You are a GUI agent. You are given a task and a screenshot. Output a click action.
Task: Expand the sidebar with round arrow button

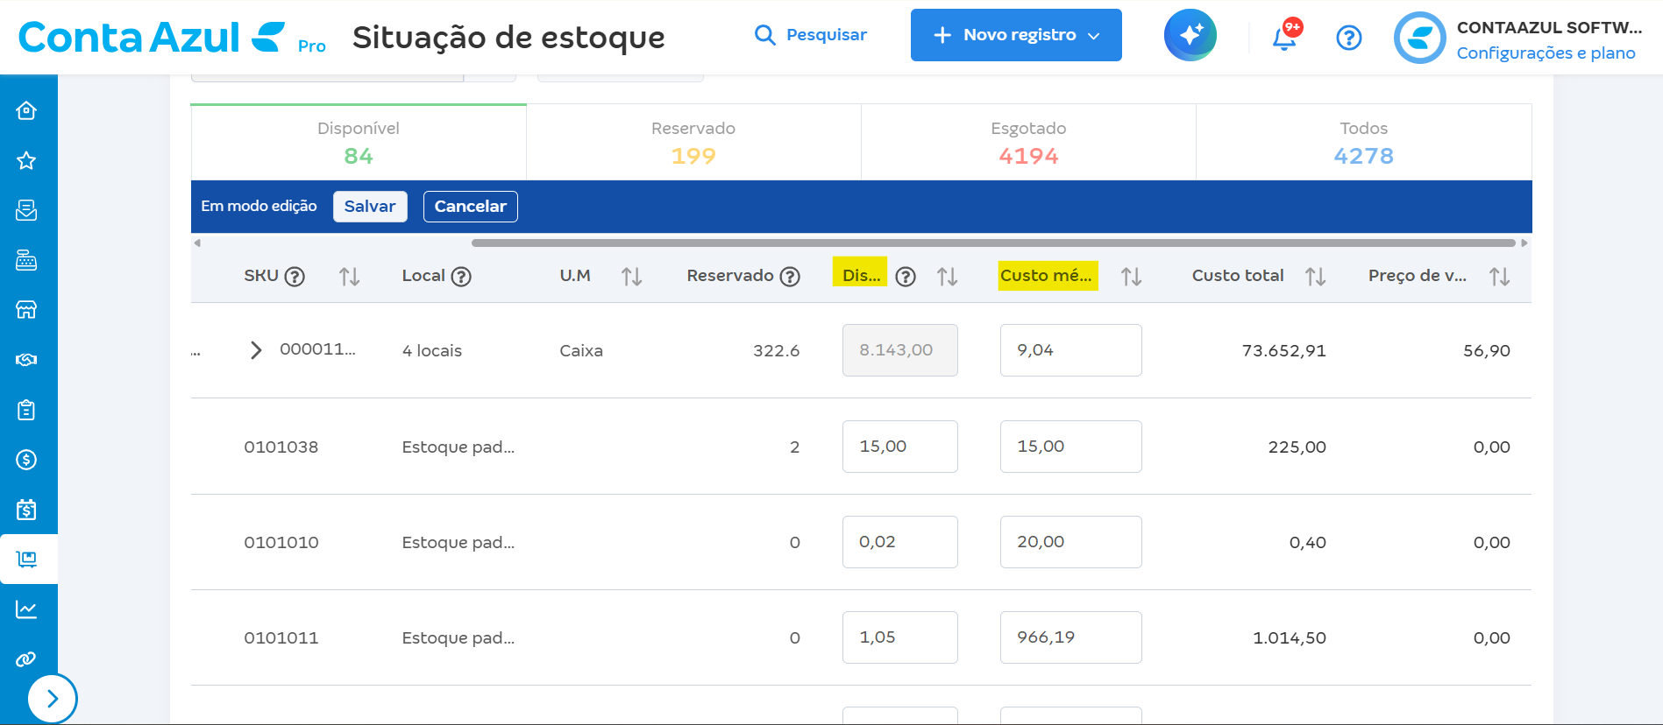(53, 699)
